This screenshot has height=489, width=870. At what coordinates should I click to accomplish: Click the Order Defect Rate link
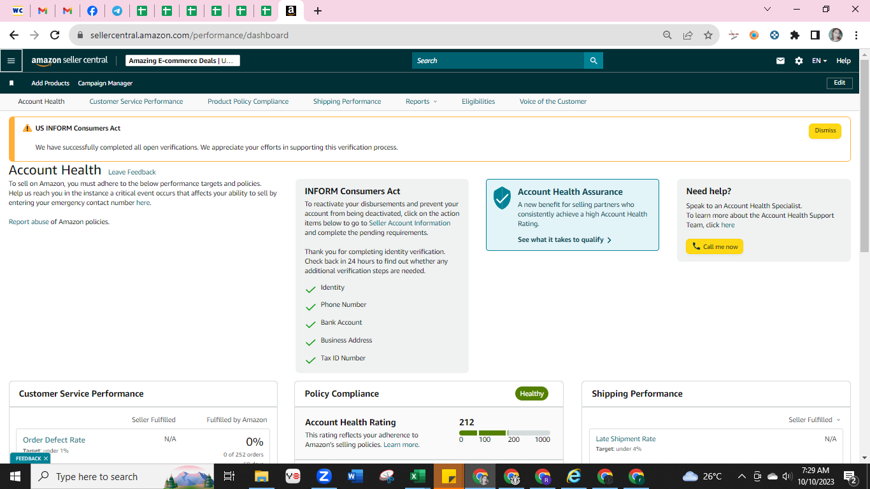click(54, 440)
